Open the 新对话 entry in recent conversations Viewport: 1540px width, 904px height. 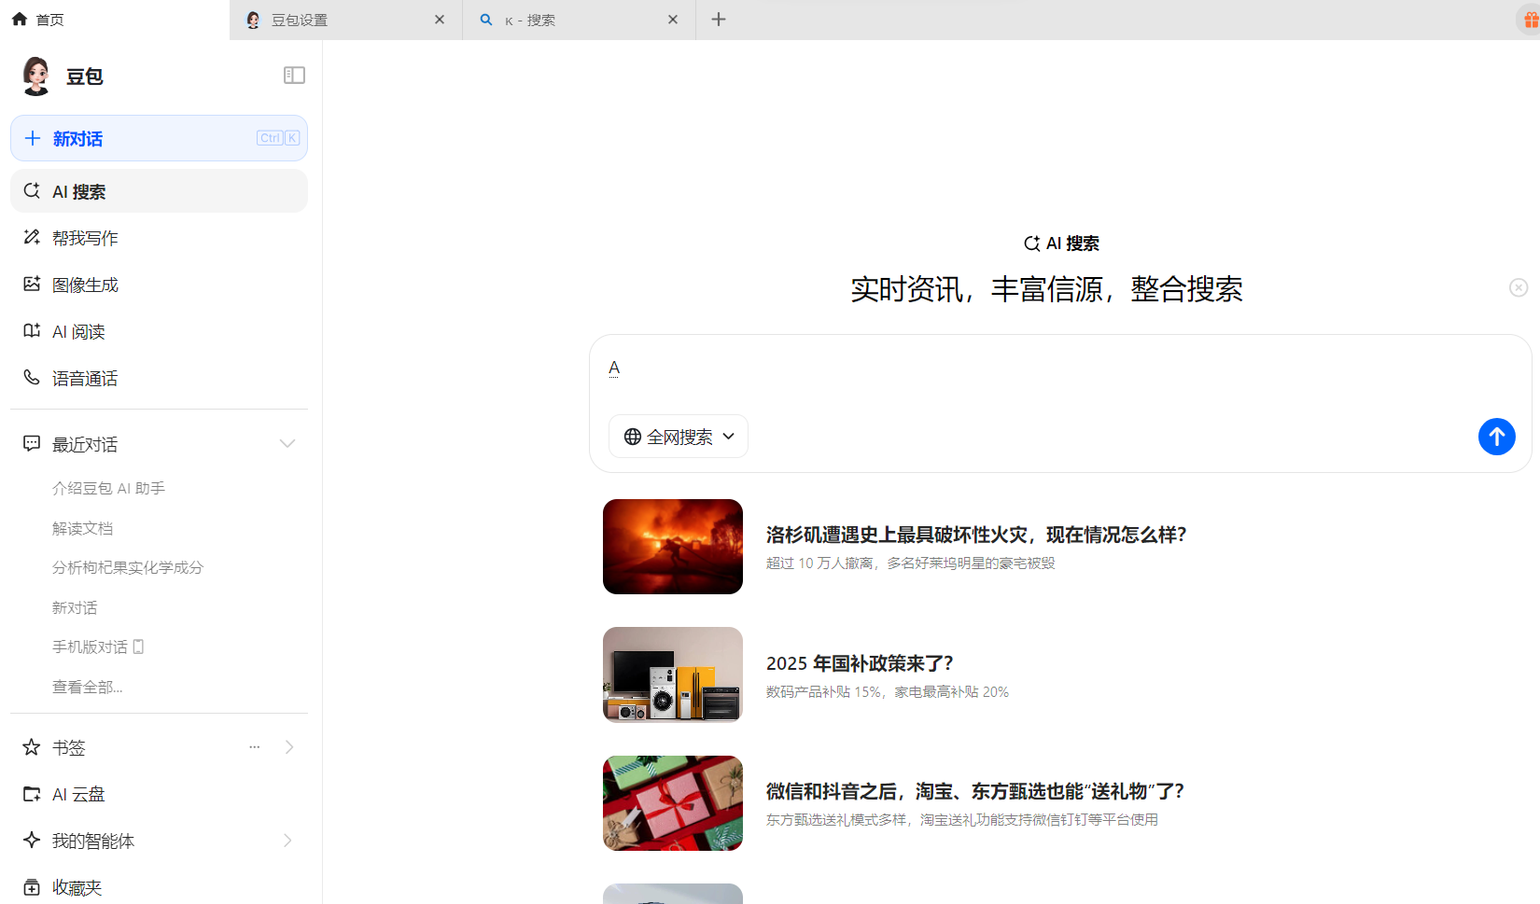pyautogui.click(x=75, y=607)
